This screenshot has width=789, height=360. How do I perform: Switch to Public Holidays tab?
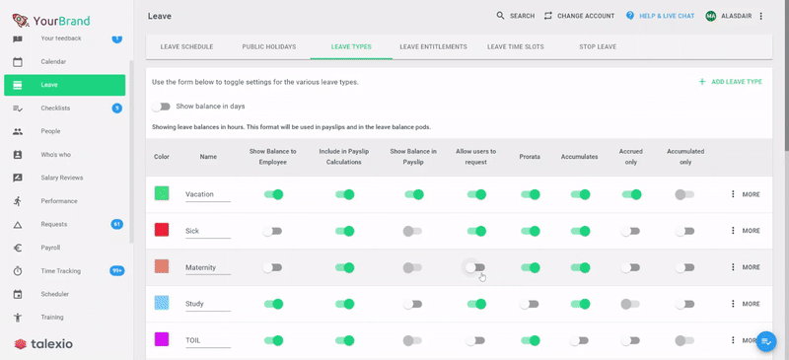[x=268, y=46]
